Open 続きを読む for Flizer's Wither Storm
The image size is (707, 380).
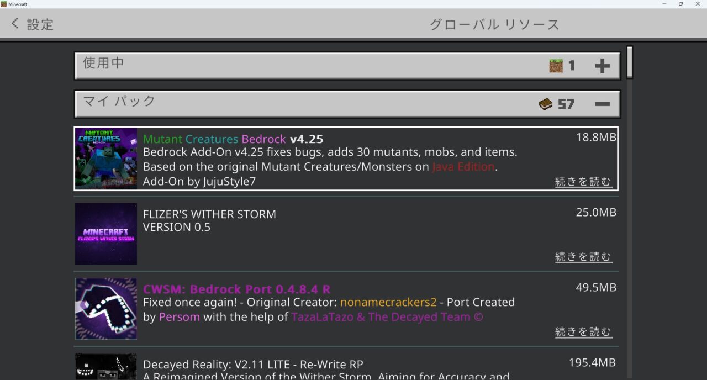(583, 257)
